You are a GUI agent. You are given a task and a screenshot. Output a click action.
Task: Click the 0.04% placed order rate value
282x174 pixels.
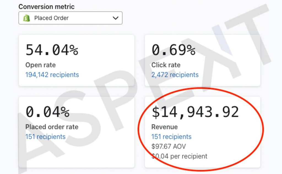[x=47, y=112]
